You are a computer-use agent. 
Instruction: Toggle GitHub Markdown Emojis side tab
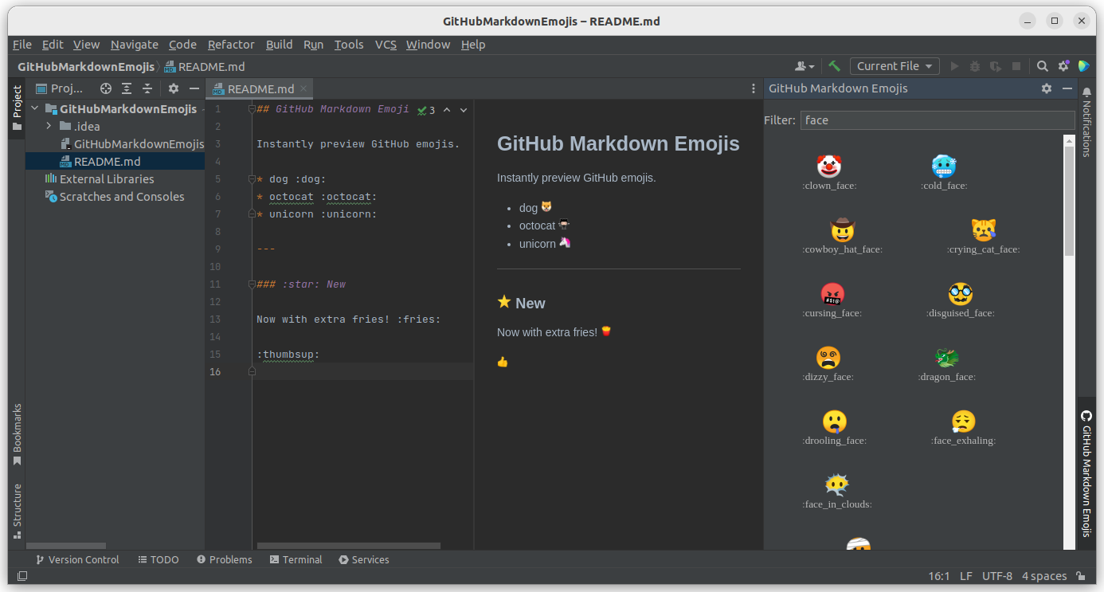[1086, 474]
